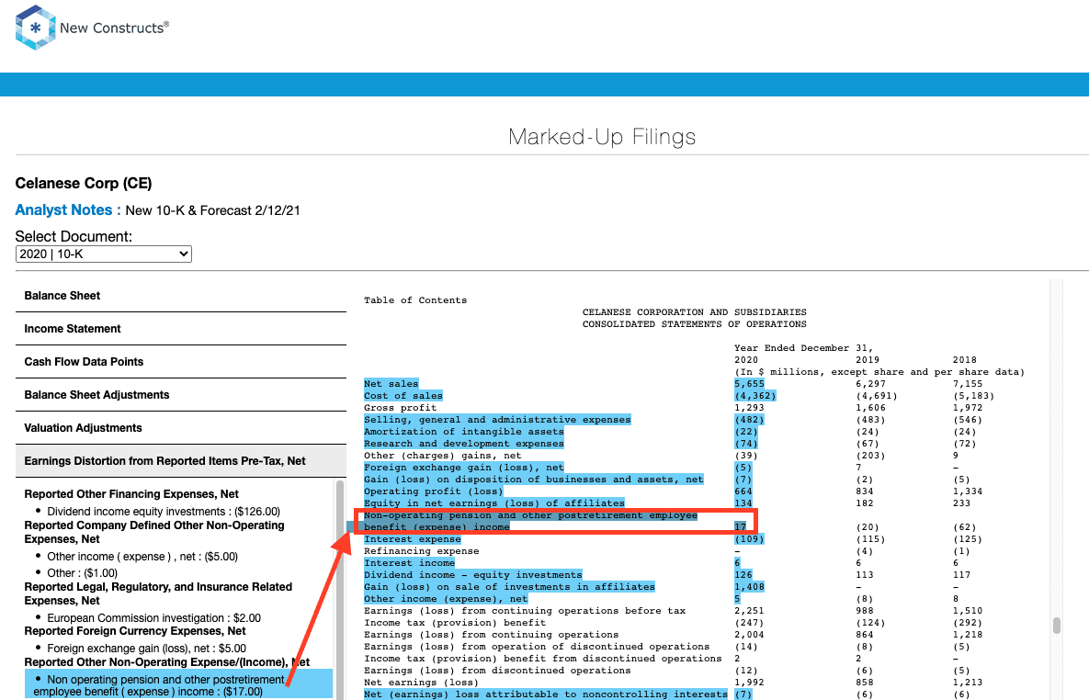The width and height of the screenshot is (1089, 700).
Task: Select Non operating pension highlighted sidebar item
Action: pos(178,685)
